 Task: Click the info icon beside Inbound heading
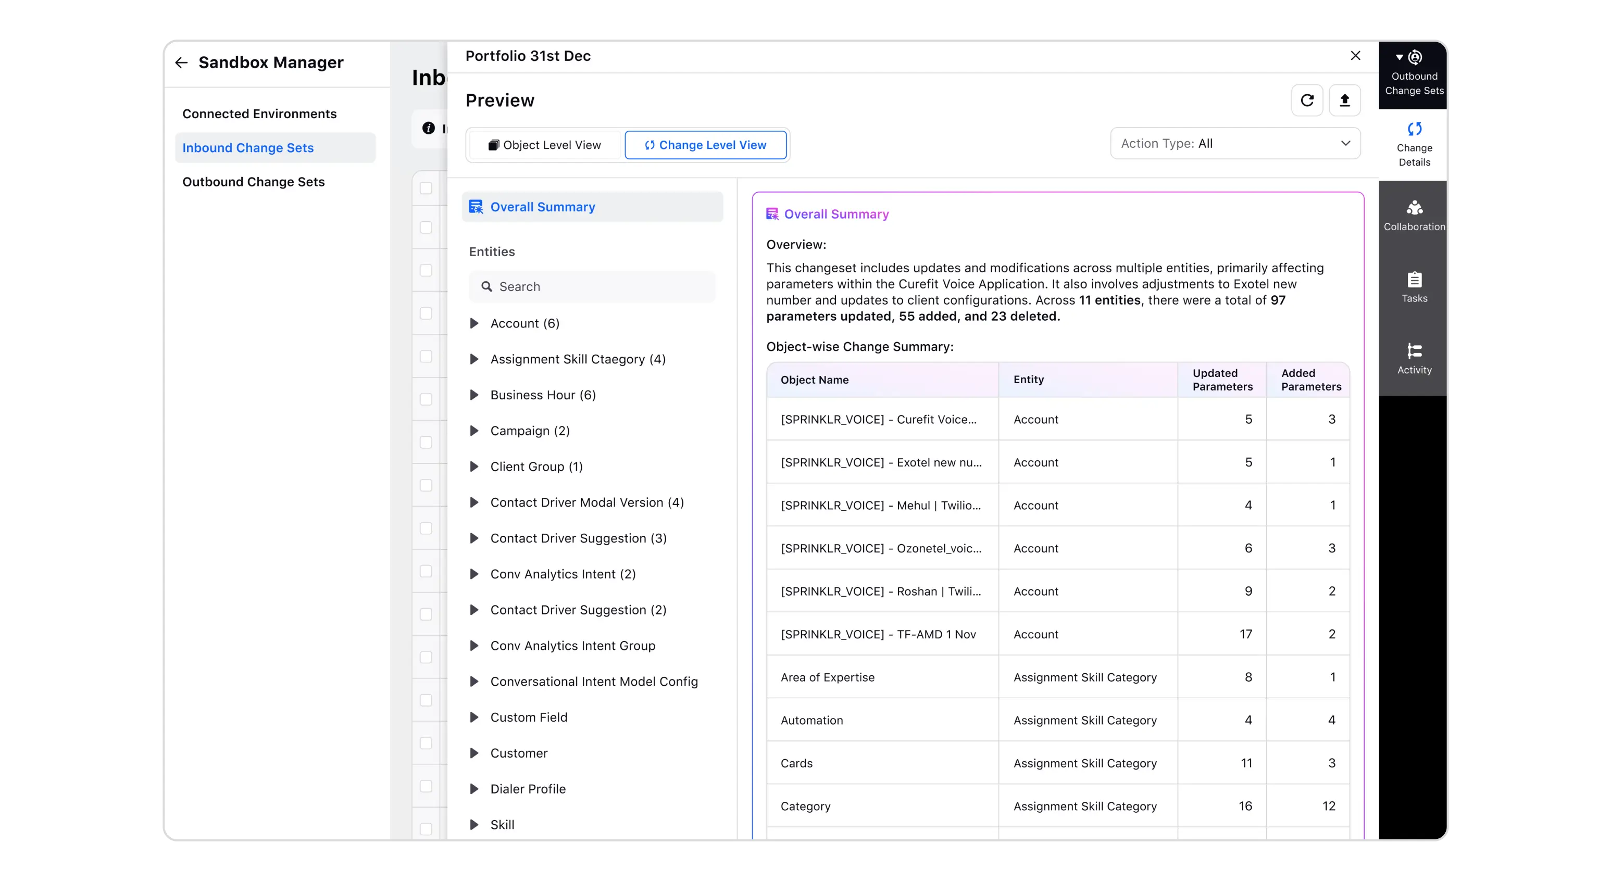tap(428, 128)
